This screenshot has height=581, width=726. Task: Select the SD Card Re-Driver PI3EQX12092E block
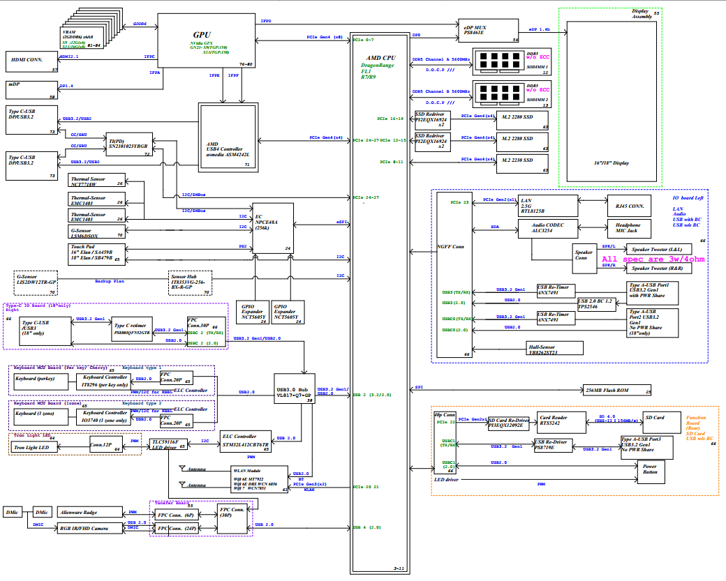coord(508,423)
